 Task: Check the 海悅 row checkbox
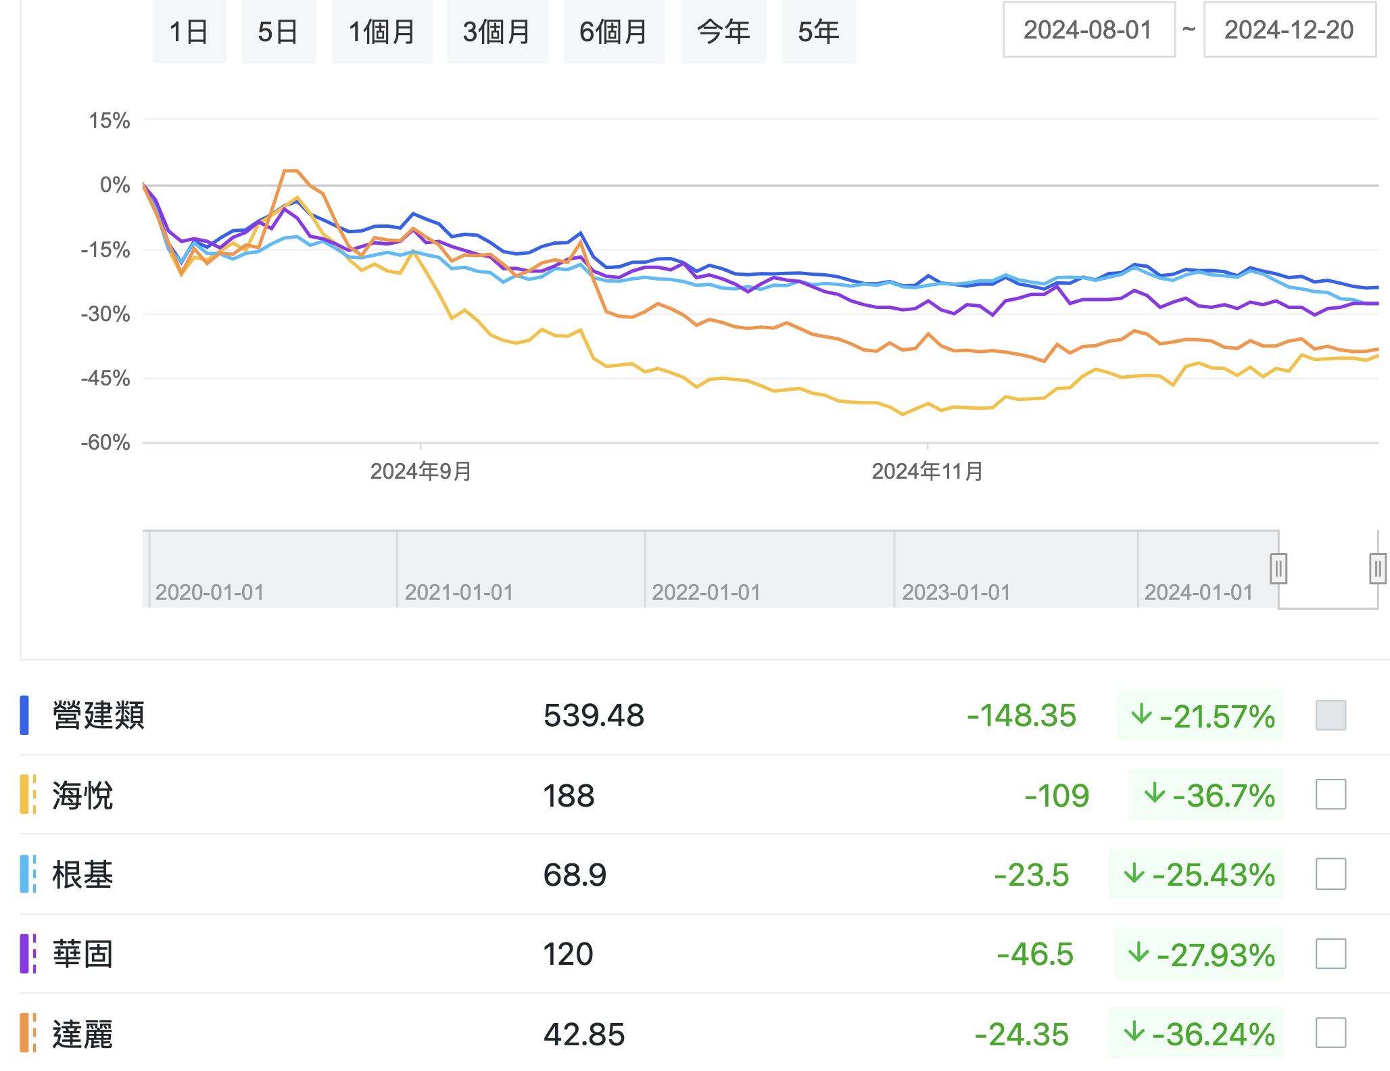[1331, 794]
